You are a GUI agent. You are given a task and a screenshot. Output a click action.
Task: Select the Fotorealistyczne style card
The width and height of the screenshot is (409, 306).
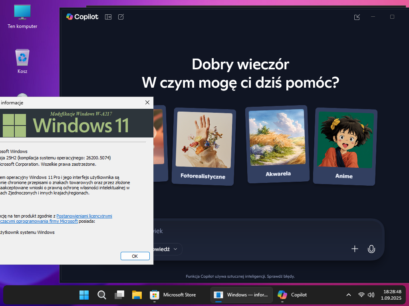[204, 146]
